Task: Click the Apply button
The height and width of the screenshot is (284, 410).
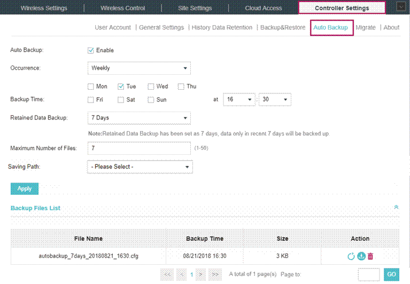Action: pyautogui.click(x=25, y=189)
